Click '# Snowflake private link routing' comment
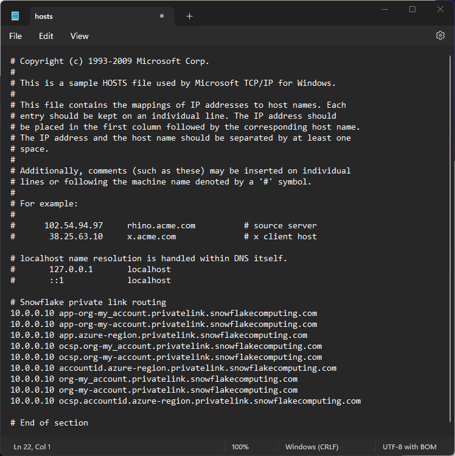455x456 pixels. 88,302
